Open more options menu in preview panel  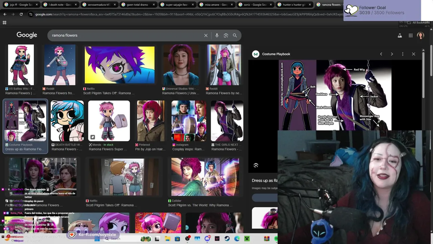(x=403, y=54)
